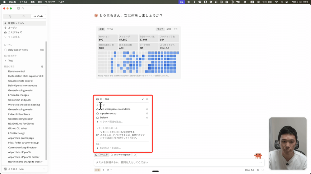Open Initial folder structure setup session
Screen dimensions: 311x174
(23, 143)
